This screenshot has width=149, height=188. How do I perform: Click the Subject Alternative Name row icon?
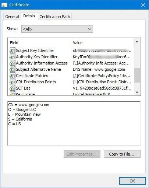pos(13,69)
